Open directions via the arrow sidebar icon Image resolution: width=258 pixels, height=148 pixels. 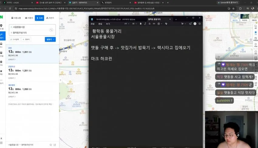coord(2,36)
